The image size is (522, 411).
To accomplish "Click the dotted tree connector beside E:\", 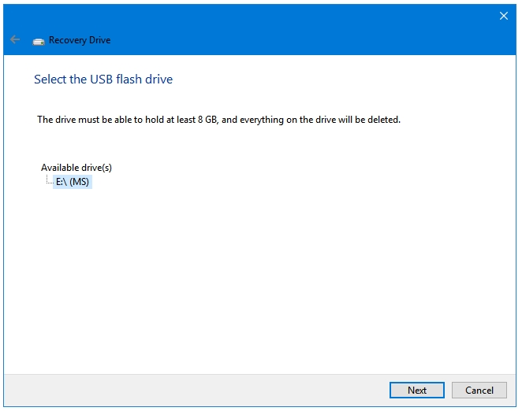I will [x=49, y=180].
